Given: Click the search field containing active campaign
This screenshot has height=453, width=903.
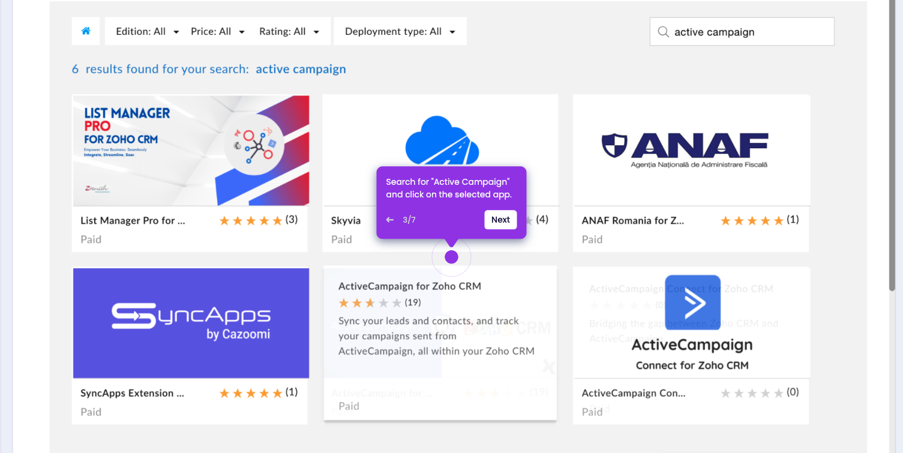Looking at the screenshot, I should pyautogui.click(x=742, y=32).
